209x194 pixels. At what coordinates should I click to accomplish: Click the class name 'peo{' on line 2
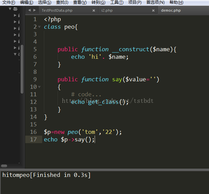(x=71, y=27)
